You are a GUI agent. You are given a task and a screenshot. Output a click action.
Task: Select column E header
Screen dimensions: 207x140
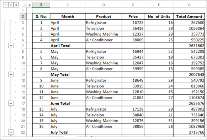pos(133,5)
